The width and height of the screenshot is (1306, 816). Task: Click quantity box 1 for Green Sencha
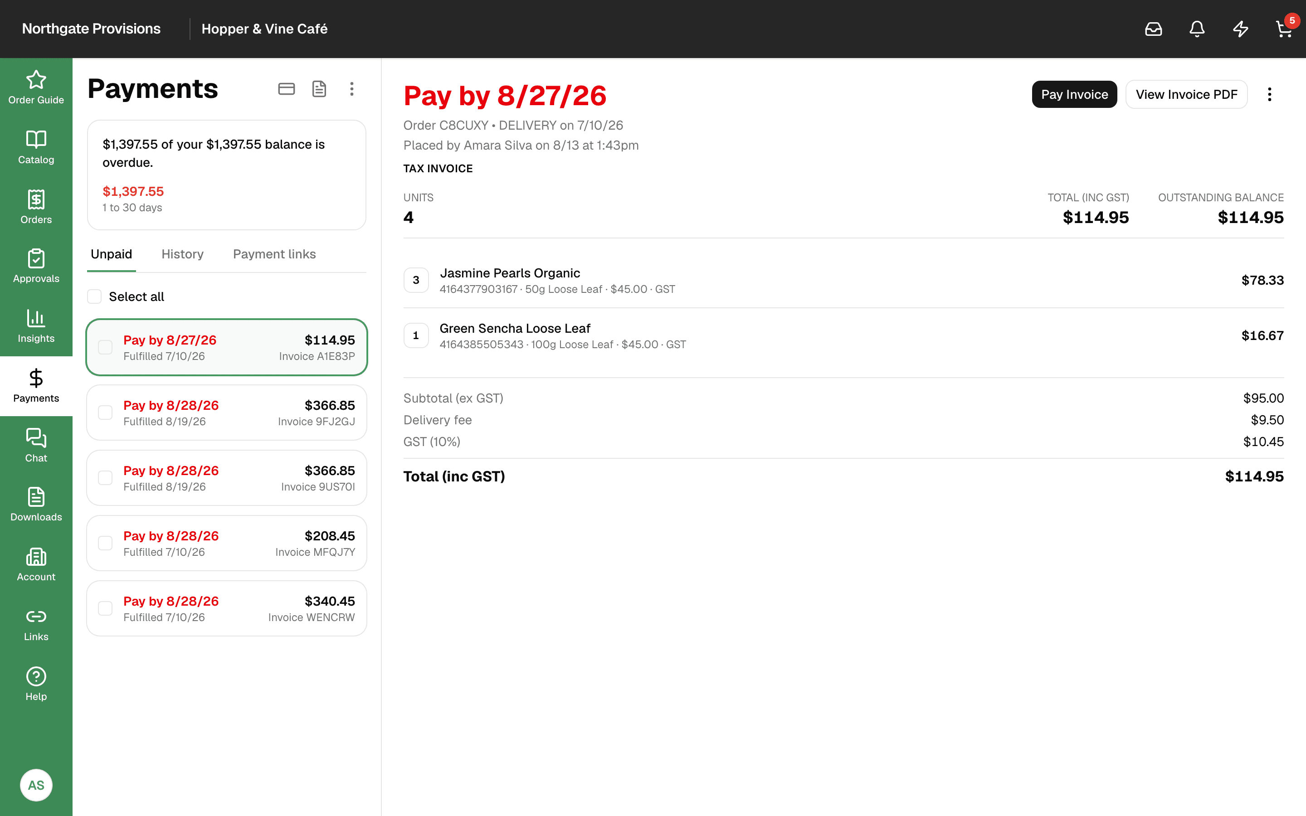[416, 335]
